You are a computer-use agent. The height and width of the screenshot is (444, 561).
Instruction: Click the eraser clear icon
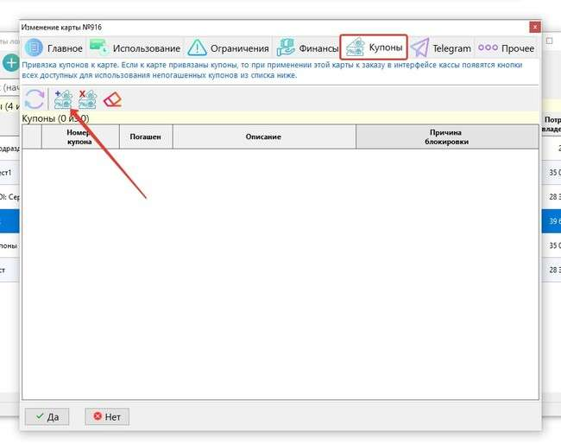(112, 99)
